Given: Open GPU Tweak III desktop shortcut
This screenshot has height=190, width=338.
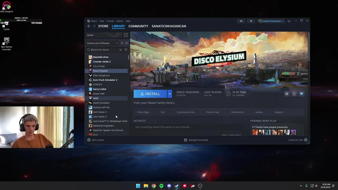Looking at the screenshot, I should [7, 7].
